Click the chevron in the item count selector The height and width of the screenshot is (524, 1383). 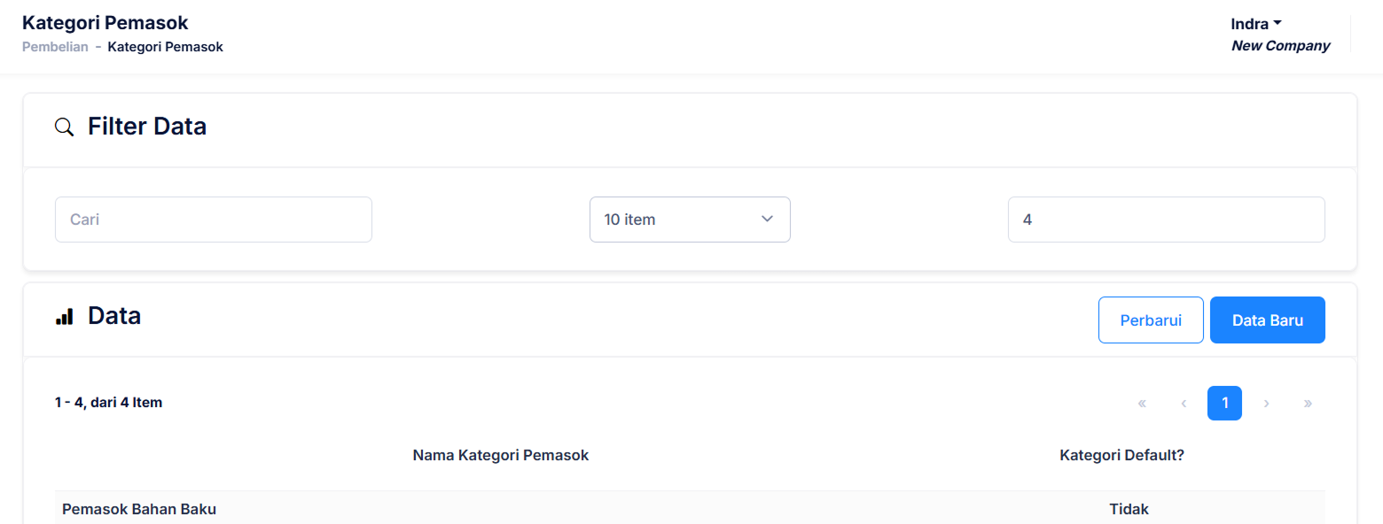767,220
